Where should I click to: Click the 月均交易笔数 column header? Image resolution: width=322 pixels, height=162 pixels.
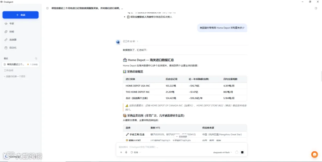click(230, 79)
